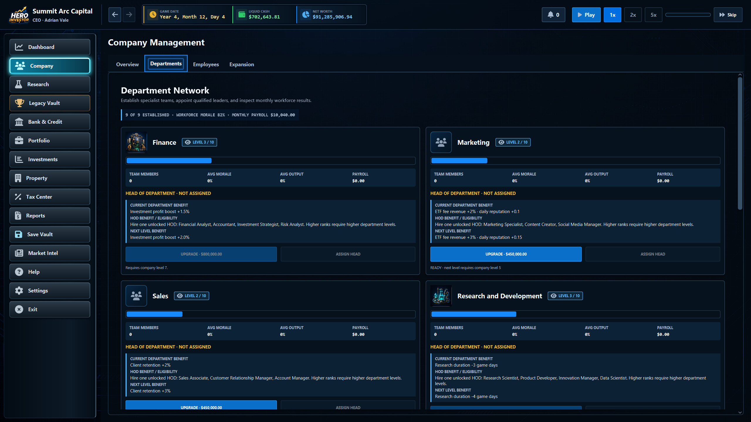
Task: Click the time progress bar beside Skip
Action: 688,15
